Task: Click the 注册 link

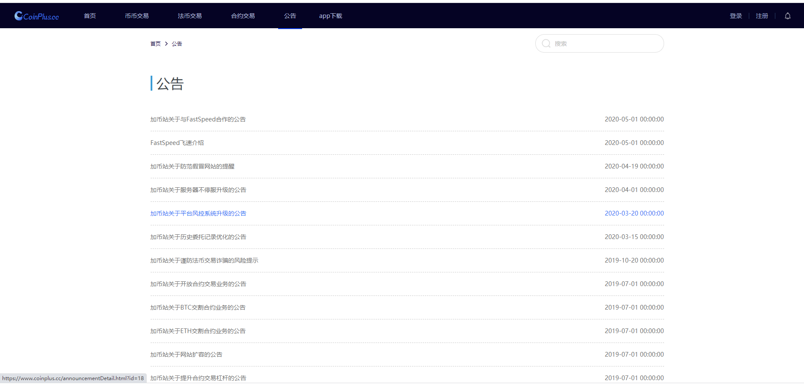Action: pos(762,16)
